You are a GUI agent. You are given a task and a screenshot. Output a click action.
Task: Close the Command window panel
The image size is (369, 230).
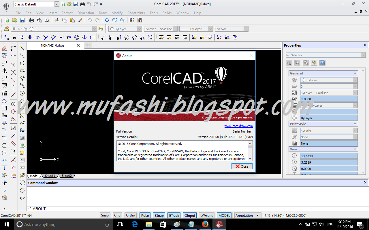pos(365,183)
